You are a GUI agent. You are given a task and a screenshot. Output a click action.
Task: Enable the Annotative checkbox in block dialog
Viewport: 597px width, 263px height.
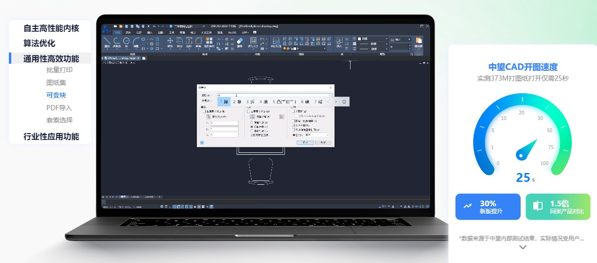293,112
